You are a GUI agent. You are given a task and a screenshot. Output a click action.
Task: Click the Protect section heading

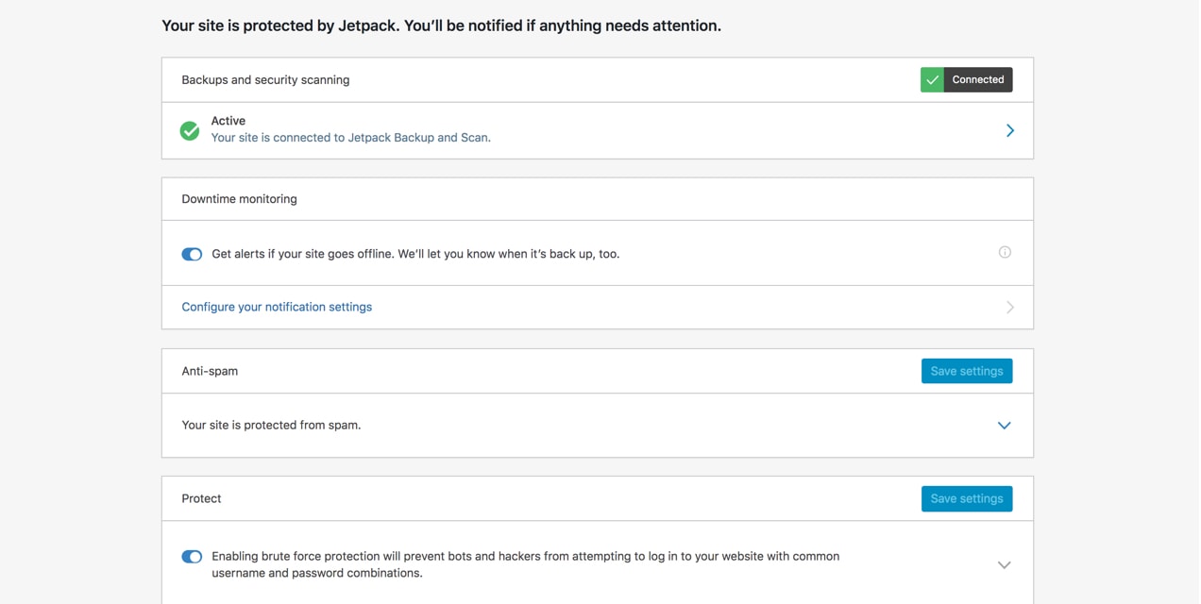pyautogui.click(x=201, y=498)
